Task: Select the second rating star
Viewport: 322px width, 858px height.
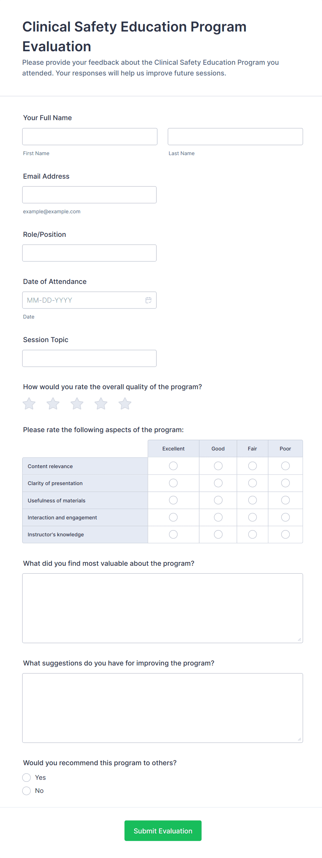Action: coord(53,404)
